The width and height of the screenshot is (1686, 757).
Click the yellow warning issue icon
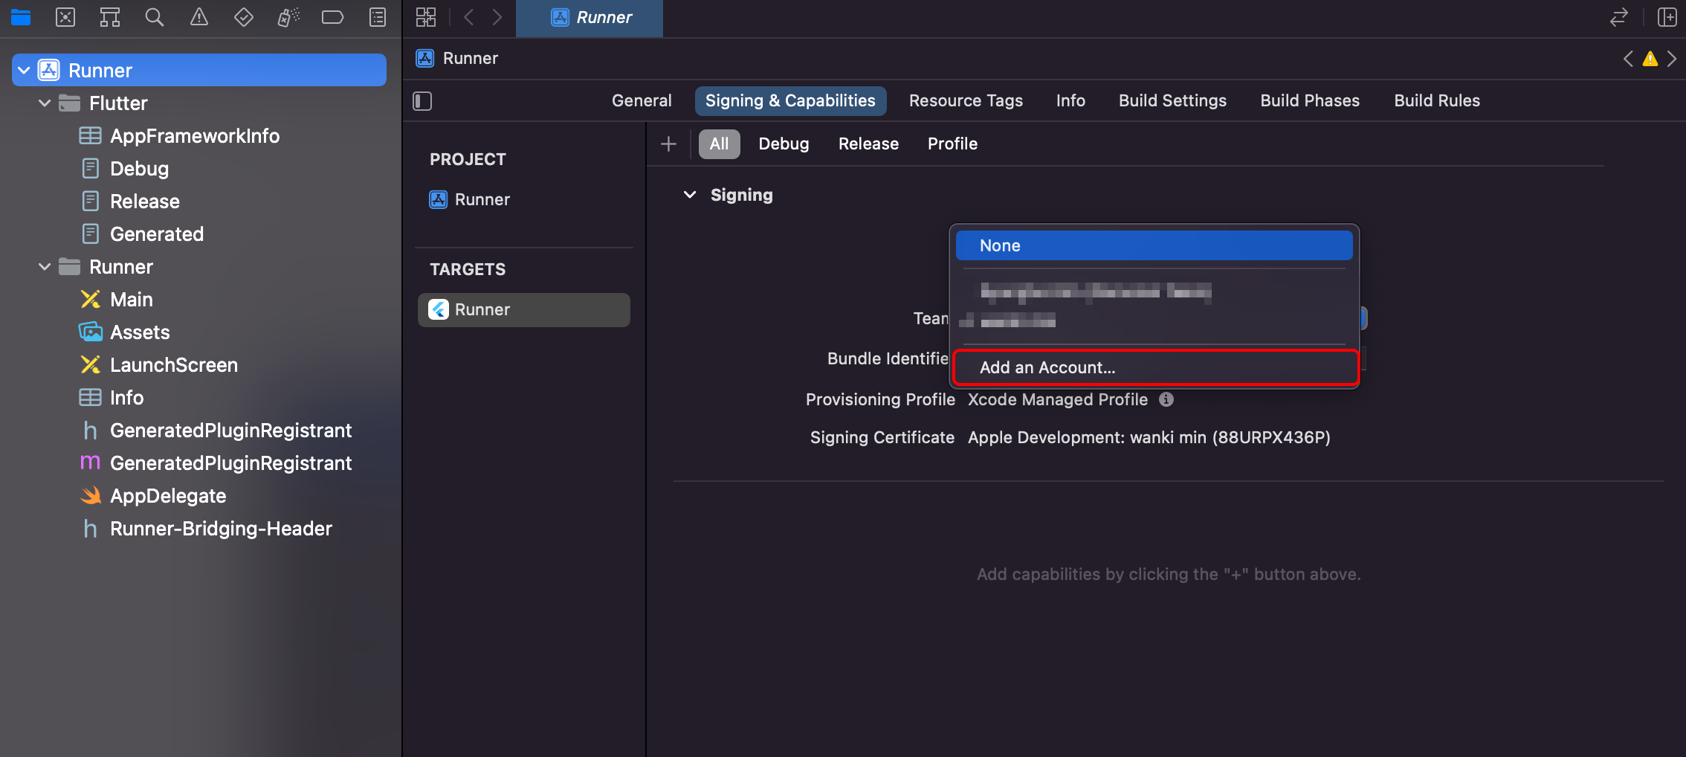coord(1650,59)
